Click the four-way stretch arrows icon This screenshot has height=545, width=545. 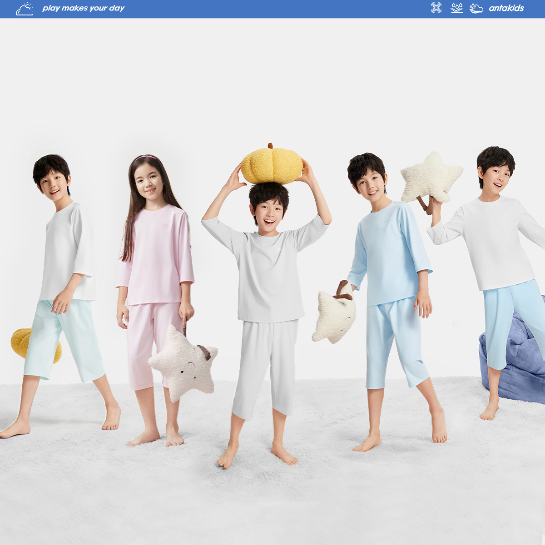click(x=436, y=8)
